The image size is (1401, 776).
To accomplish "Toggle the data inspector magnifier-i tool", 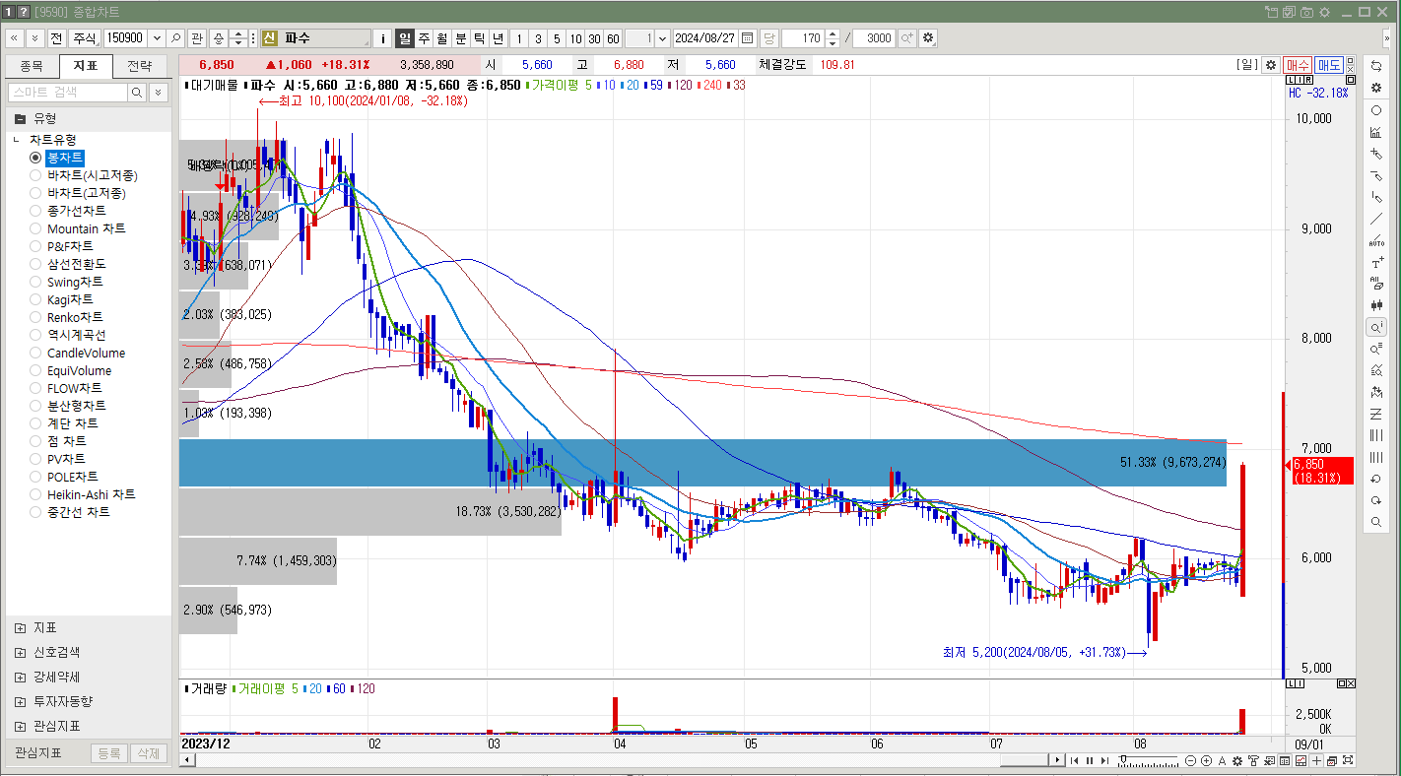I will tap(1376, 327).
